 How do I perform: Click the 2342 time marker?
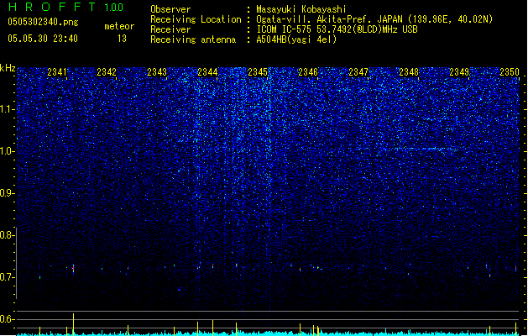coord(107,72)
